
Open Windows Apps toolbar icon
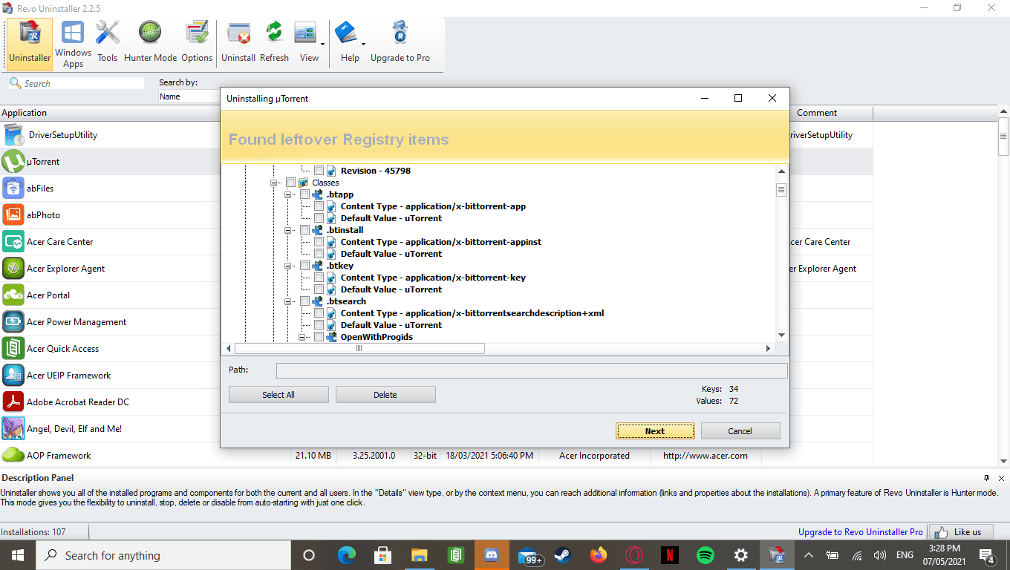point(73,44)
